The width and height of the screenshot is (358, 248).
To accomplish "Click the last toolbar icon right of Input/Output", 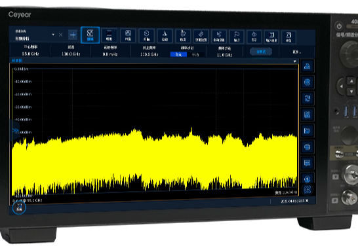I will tap(288, 37).
